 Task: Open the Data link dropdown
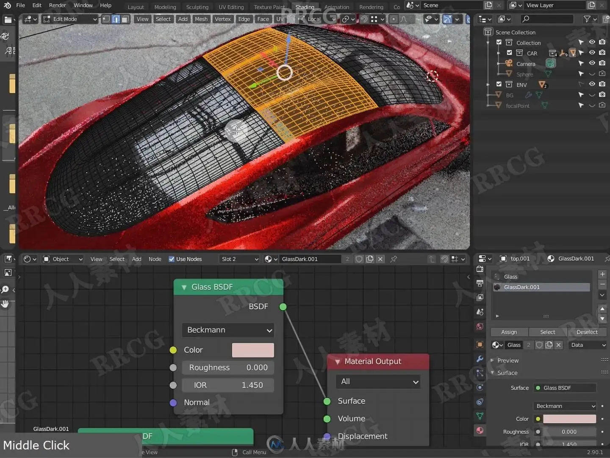point(587,345)
